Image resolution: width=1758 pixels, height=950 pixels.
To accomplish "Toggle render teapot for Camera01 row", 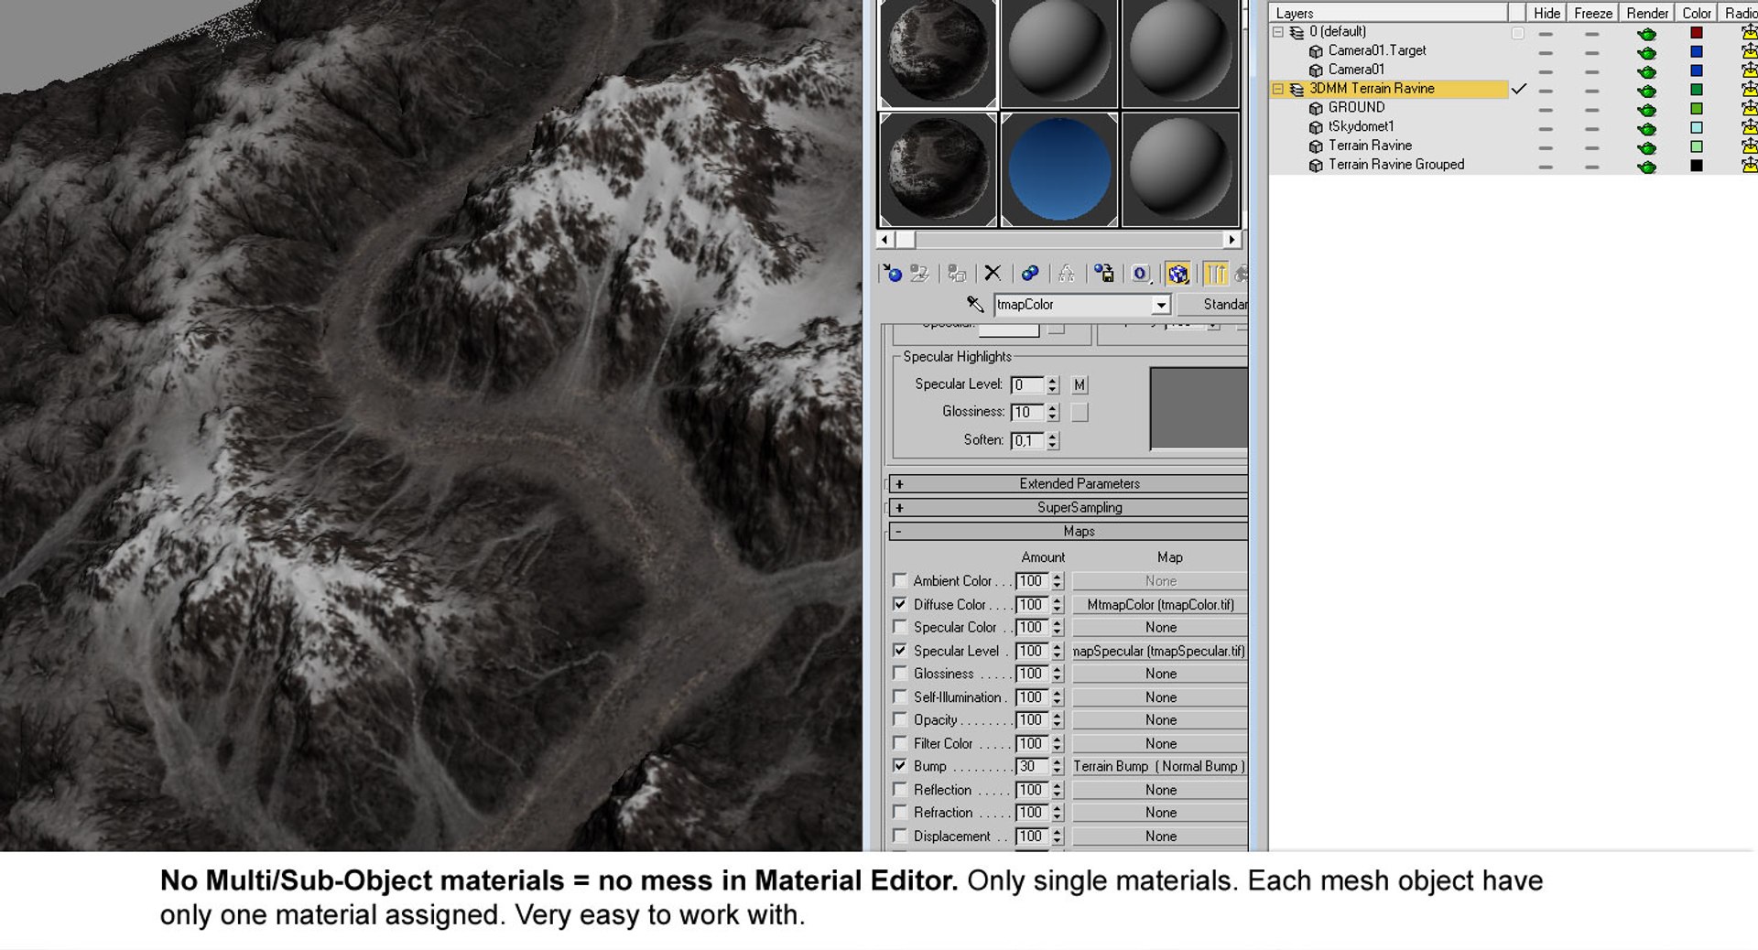I will tap(1646, 70).
